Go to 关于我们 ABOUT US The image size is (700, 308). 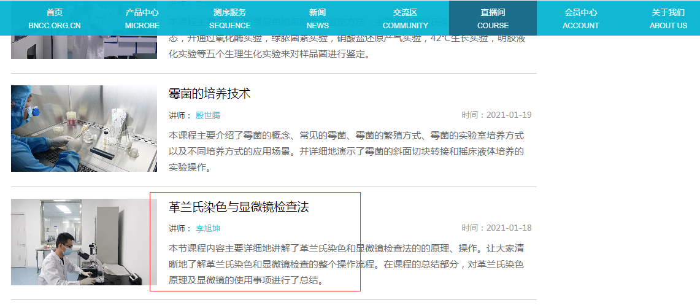tap(668, 19)
